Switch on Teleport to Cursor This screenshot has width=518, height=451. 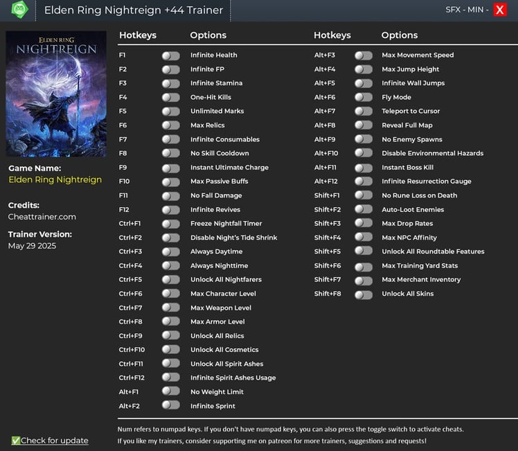364,112
